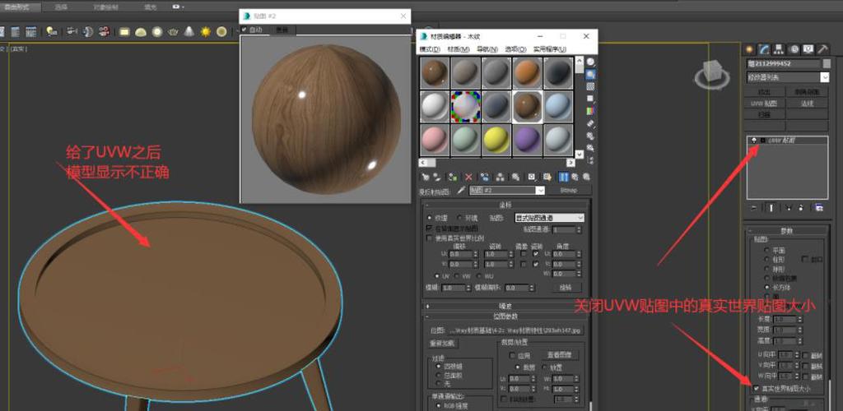Click the 查看图像 button
Screen dimensions: 843x411
(560, 354)
